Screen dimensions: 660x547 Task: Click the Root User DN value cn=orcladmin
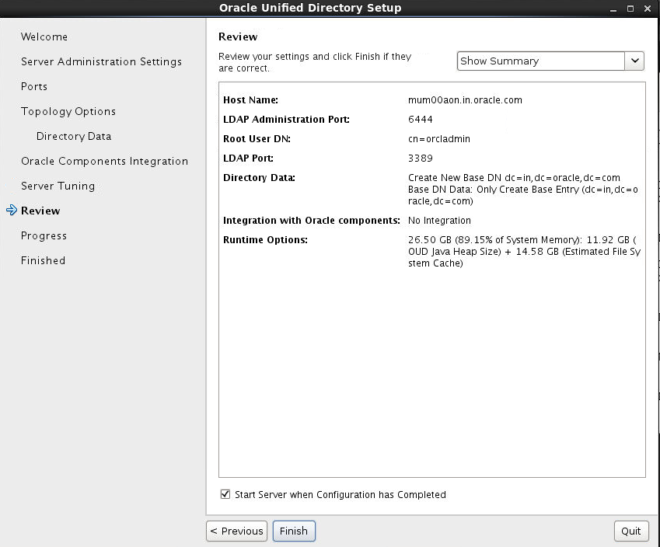click(x=439, y=139)
